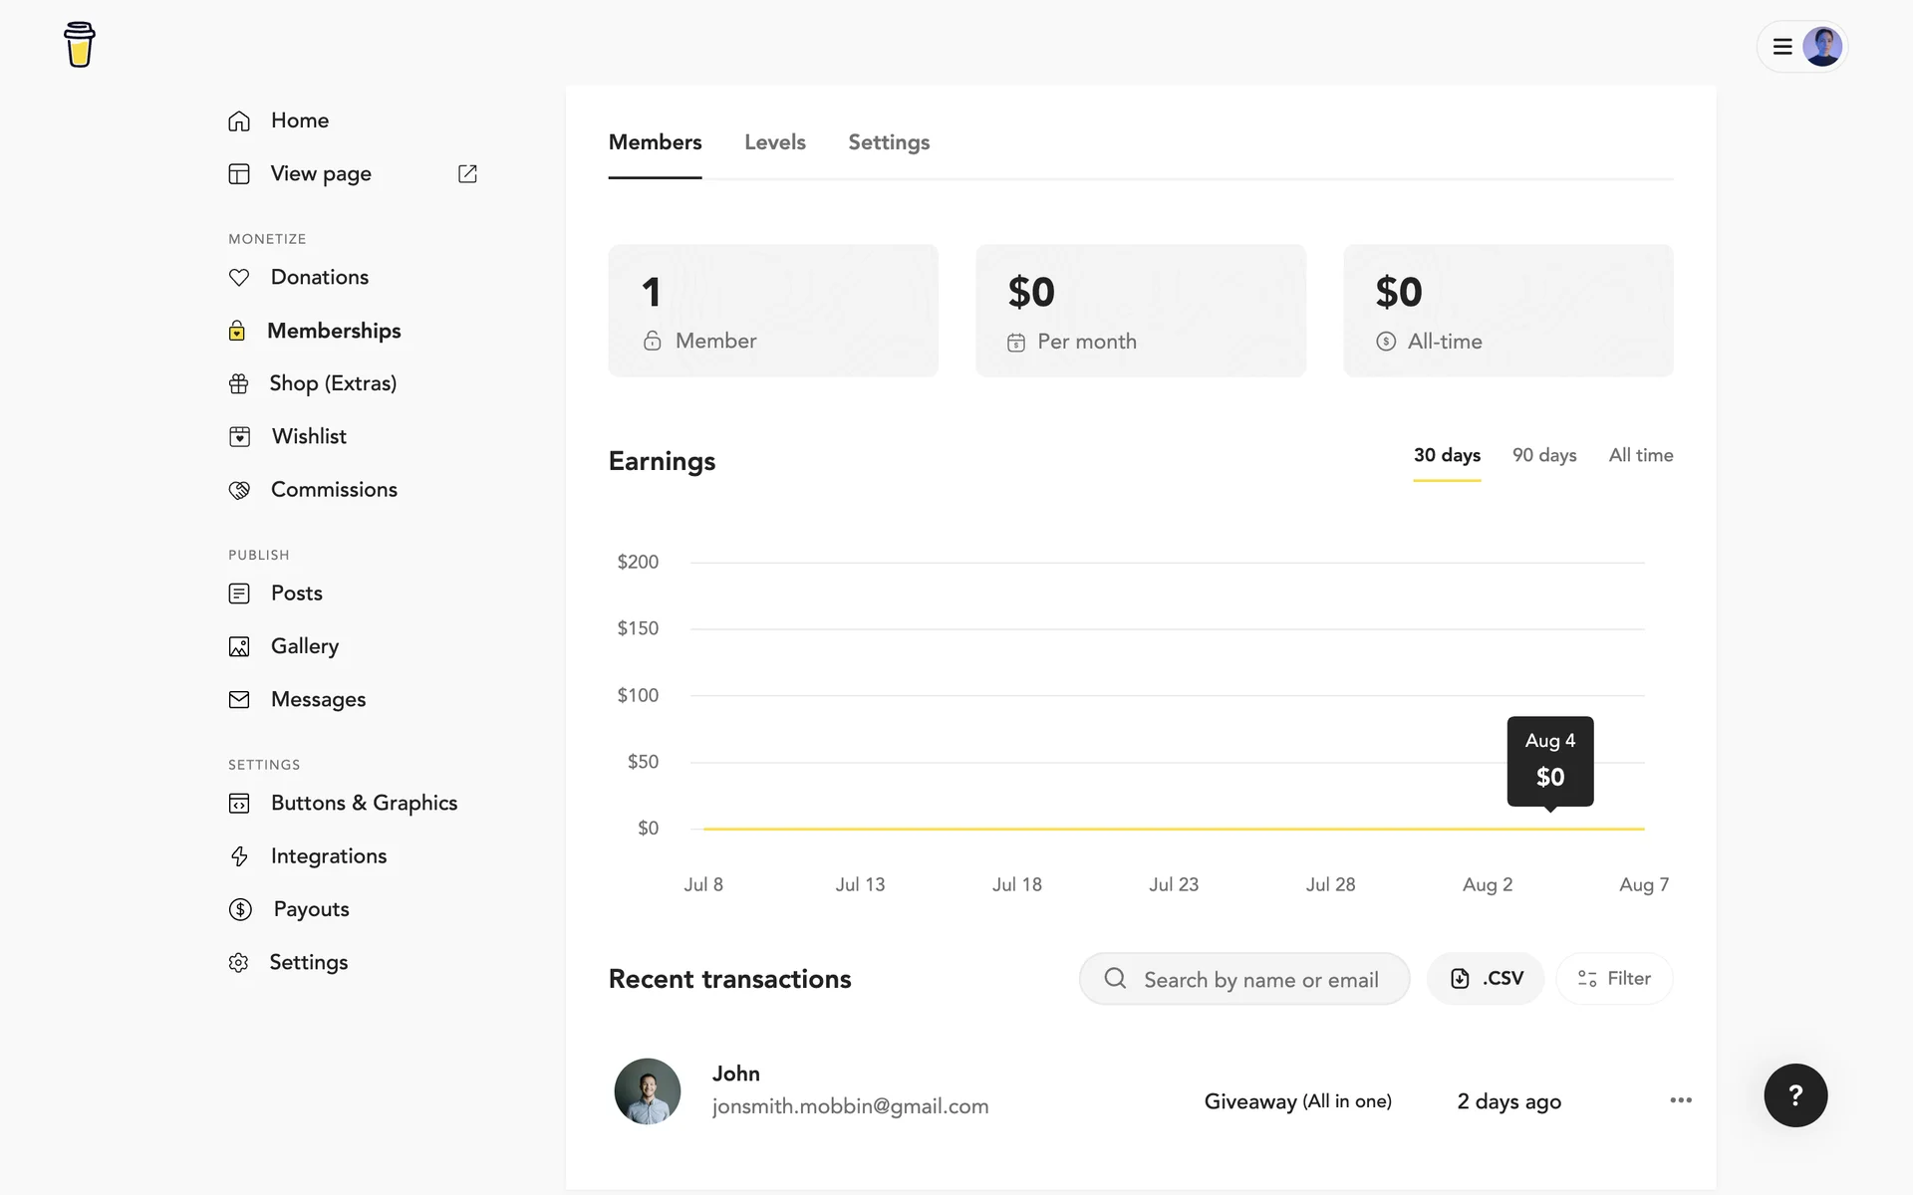This screenshot has width=1913, height=1195.
Task: Download transactions as .CSV
Action: (x=1486, y=979)
